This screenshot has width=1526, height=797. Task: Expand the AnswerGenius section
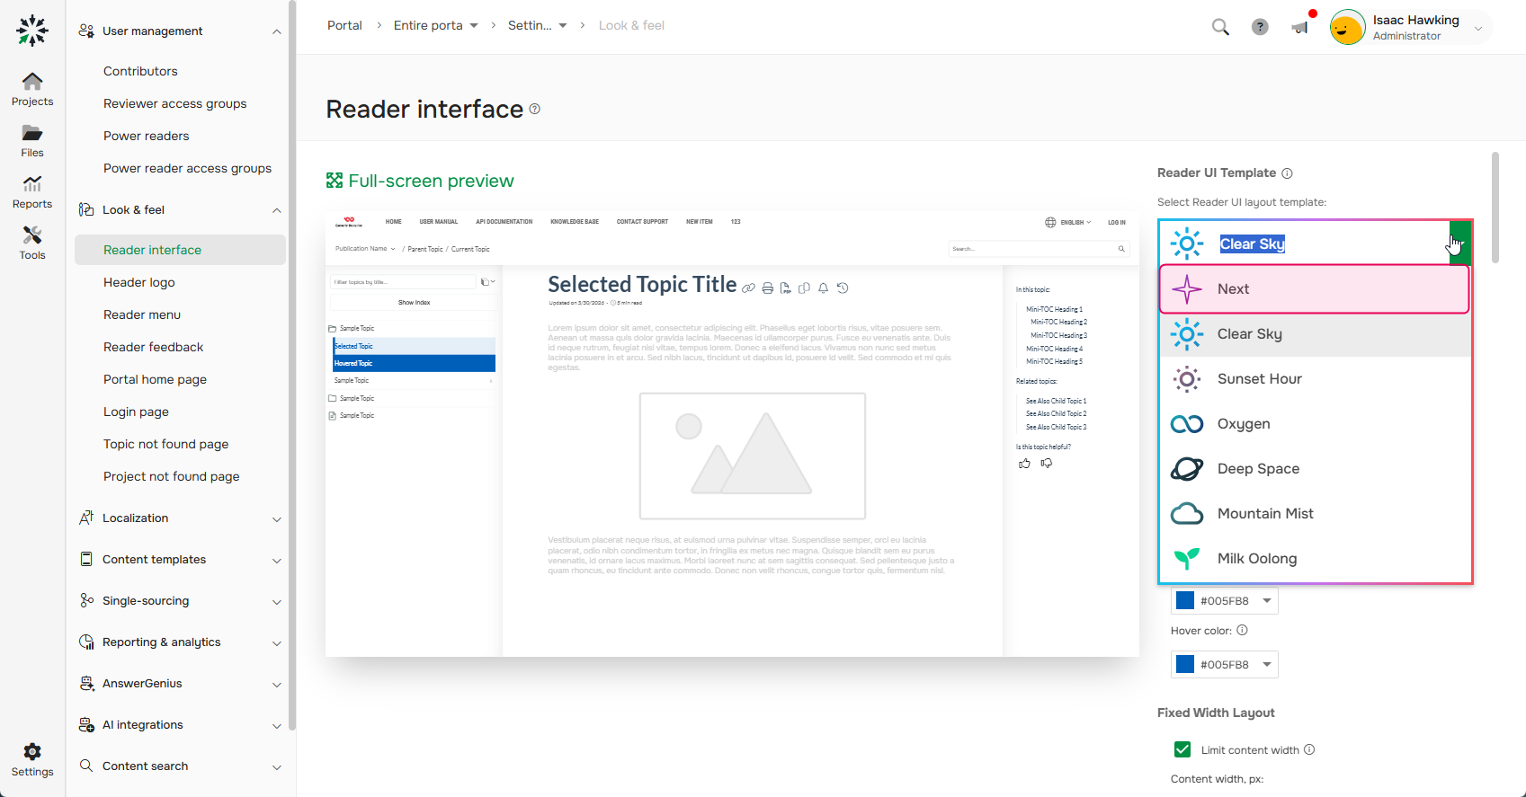pyautogui.click(x=277, y=685)
